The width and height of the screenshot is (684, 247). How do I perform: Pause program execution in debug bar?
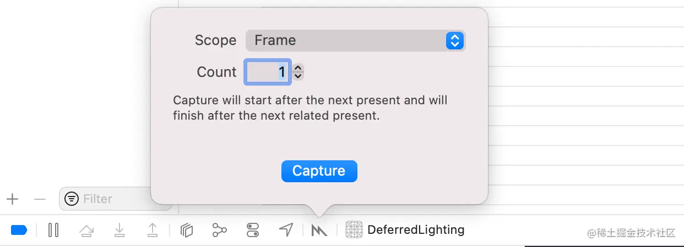point(53,230)
